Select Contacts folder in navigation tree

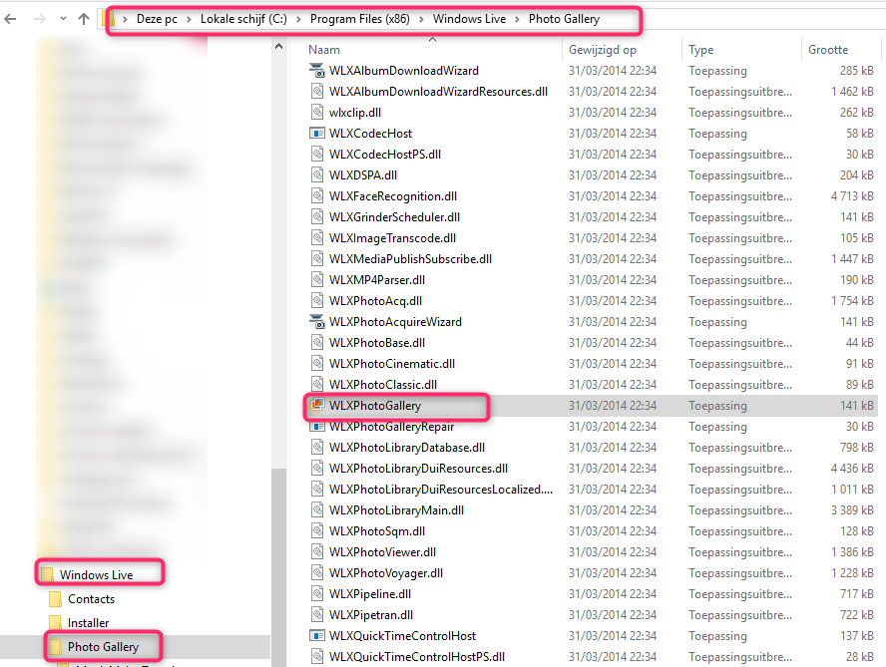pos(91,598)
